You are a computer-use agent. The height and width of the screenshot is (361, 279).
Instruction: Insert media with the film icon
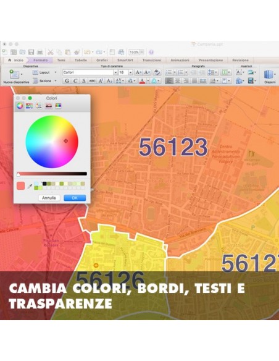(x=251, y=81)
